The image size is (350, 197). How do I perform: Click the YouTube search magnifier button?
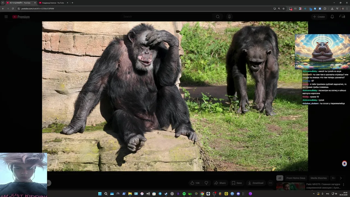click(x=218, y=17)
